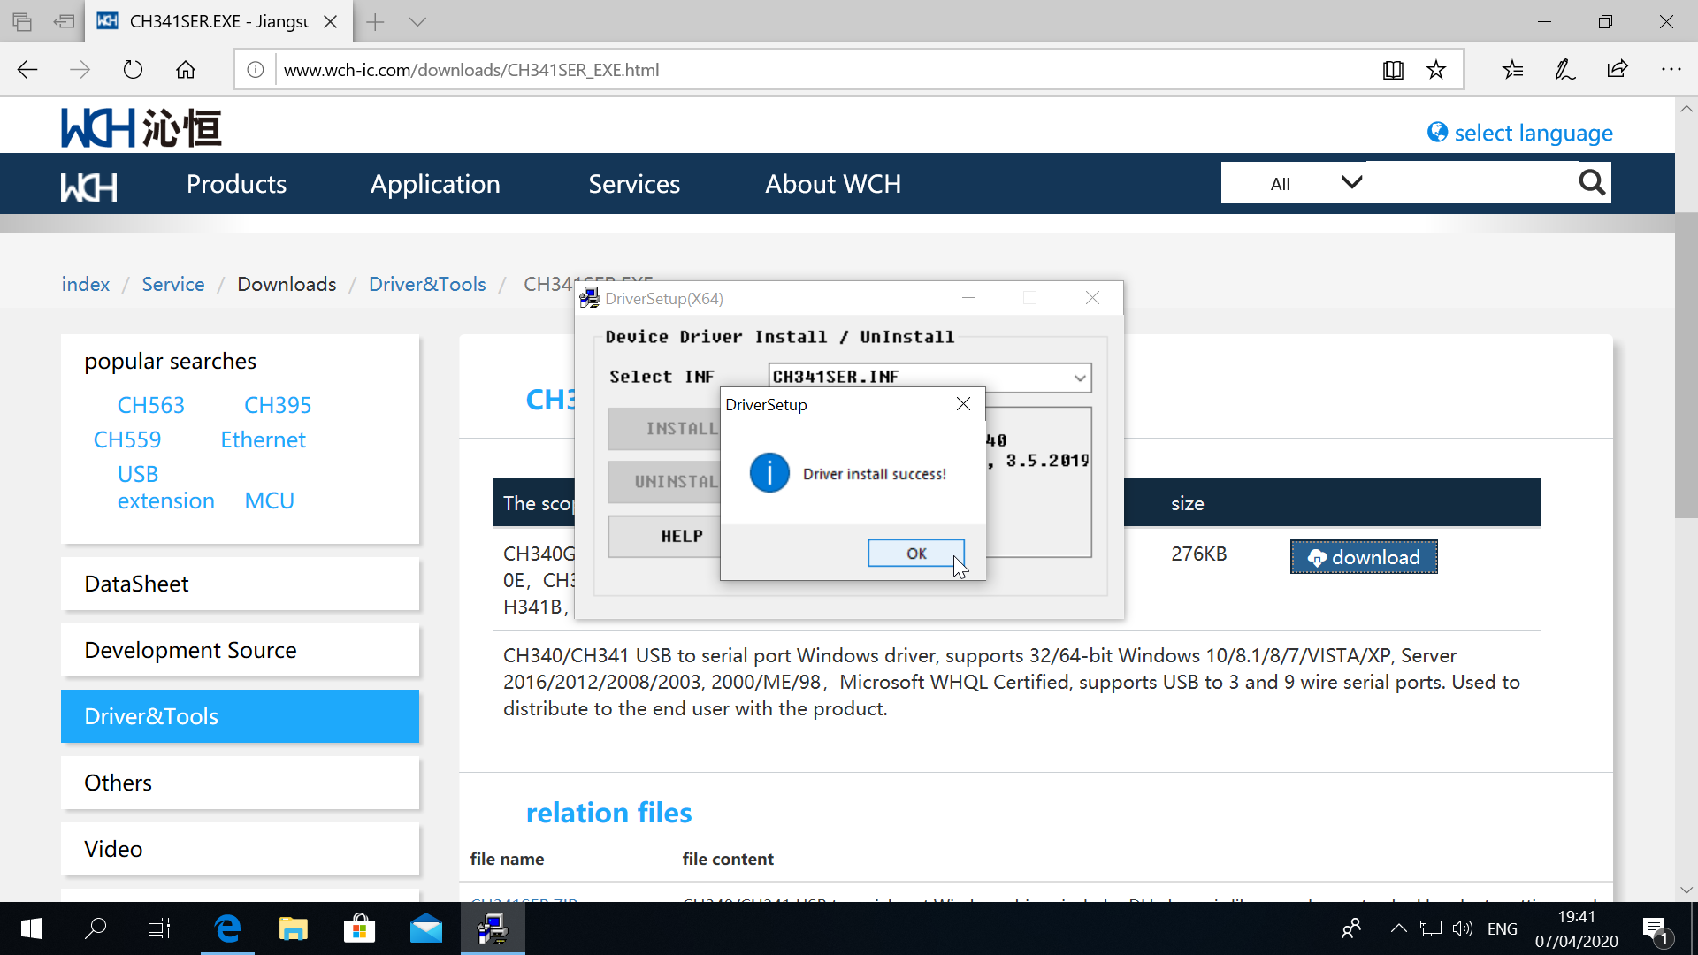The width and height of the screenshot is (1698, 955).
Task: Open the Services menu
Action: tap(634, 184)
